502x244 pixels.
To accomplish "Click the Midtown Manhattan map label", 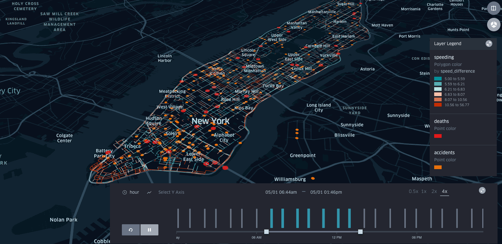I will (x=255, y=69).
